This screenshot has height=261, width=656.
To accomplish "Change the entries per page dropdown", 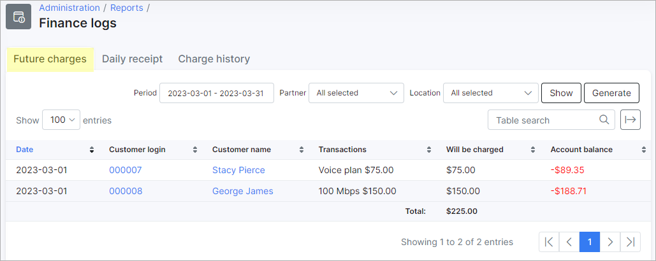I will [61, 120].
